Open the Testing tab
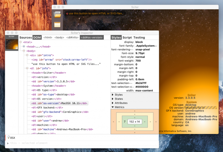This screenshot has height=152, width=223. 139,37
